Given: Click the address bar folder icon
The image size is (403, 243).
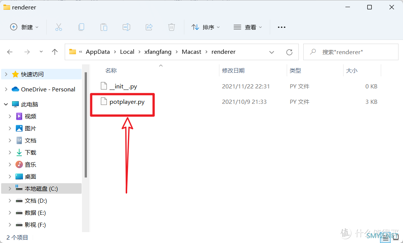Looking at the screenshot, I should 73,52.
